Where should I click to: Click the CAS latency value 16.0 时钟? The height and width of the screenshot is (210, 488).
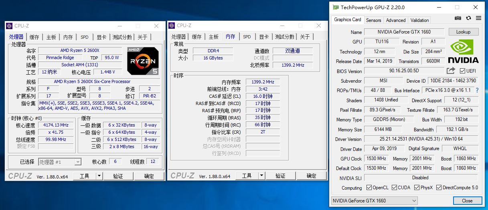pyautogui.click(x=263, y=96)
